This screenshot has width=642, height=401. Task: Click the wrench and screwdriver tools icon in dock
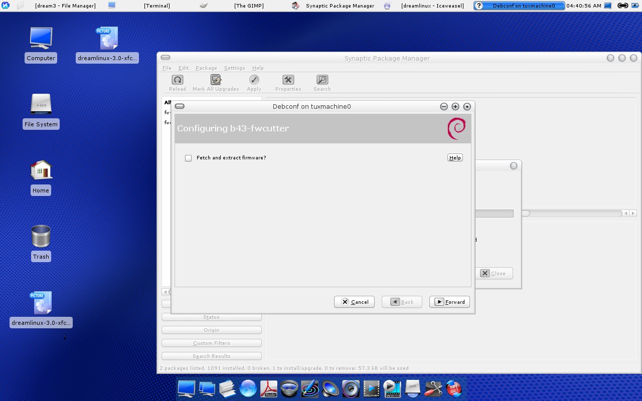(x=433, y=388)
